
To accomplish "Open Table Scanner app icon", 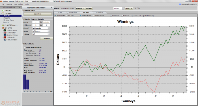I will (x=5, y=30).
